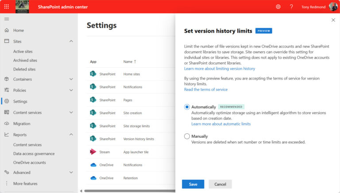
Task: Select the Automatically radio option
Action: tap(187, 107)
